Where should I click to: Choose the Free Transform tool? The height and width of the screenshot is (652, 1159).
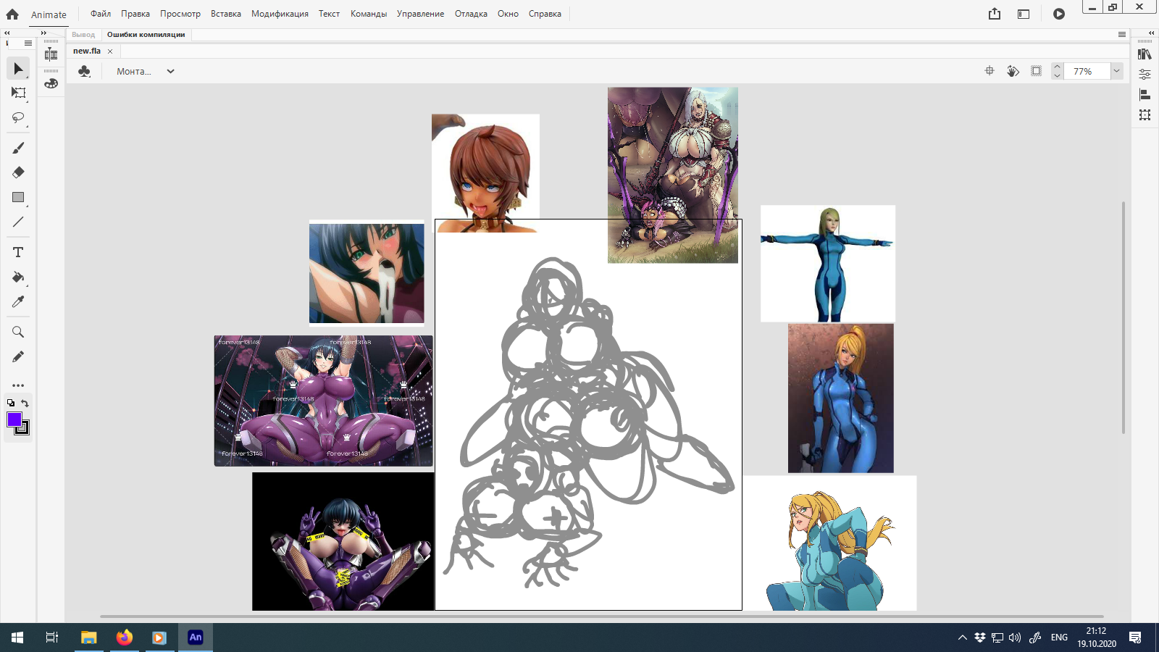(18, 93)
